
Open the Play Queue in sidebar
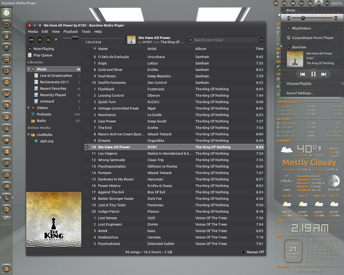tap(54, 55)
